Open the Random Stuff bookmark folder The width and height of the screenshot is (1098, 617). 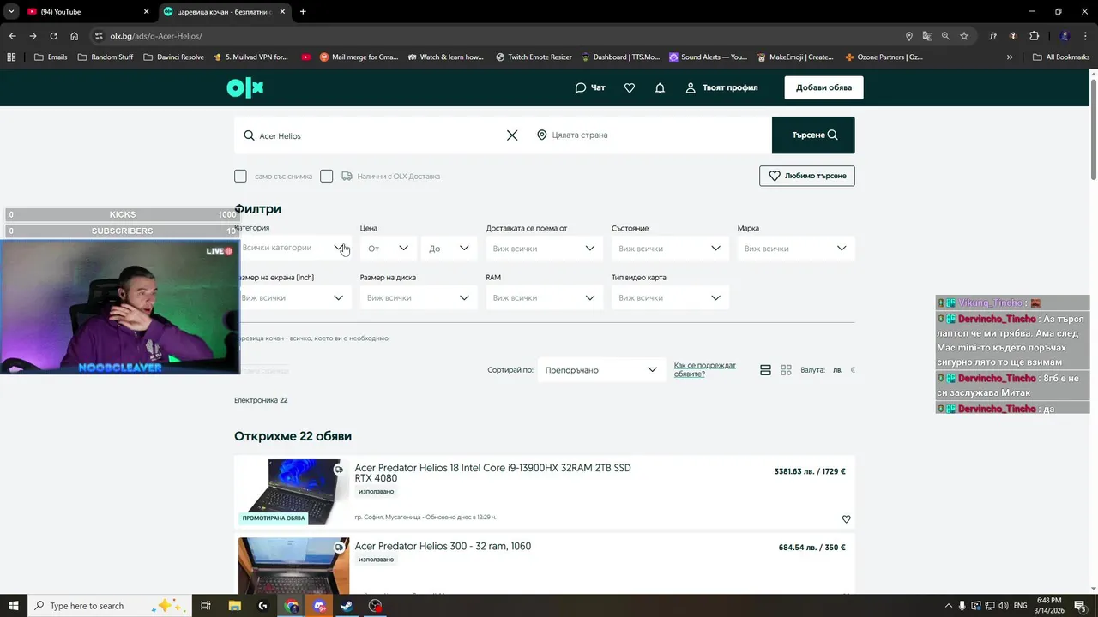pos(106,57)
